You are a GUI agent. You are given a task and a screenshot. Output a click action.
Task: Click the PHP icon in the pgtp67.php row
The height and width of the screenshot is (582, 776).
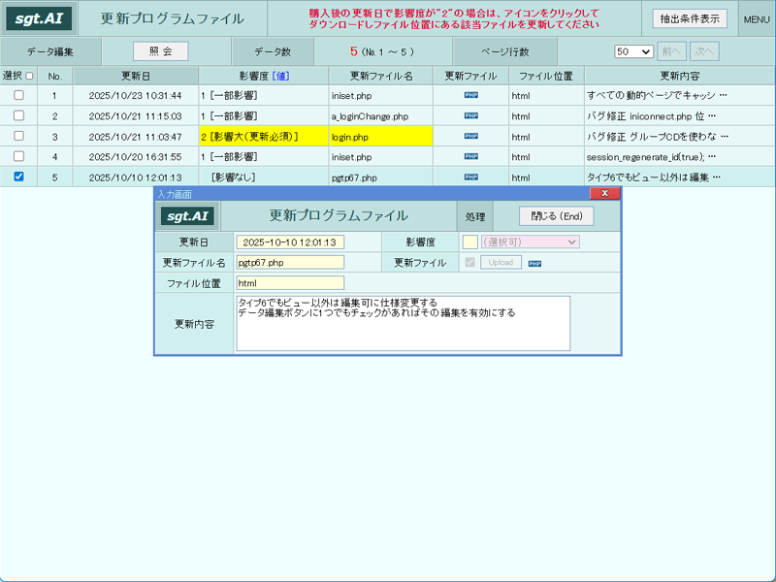tap(471, 178)
